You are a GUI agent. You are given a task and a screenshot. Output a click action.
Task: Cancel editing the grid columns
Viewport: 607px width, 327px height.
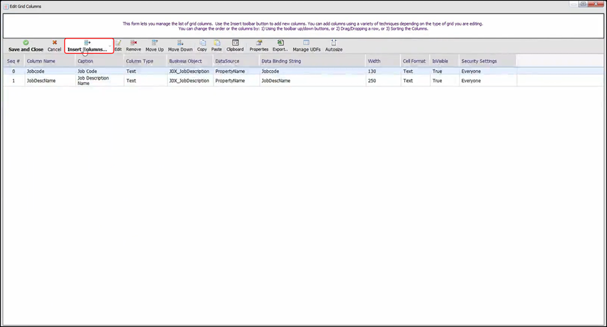point(55,46)
